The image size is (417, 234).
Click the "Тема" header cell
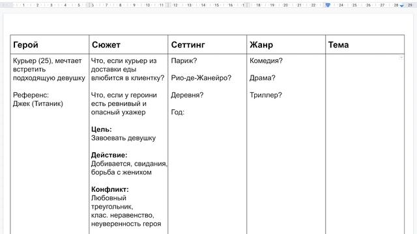365,45
